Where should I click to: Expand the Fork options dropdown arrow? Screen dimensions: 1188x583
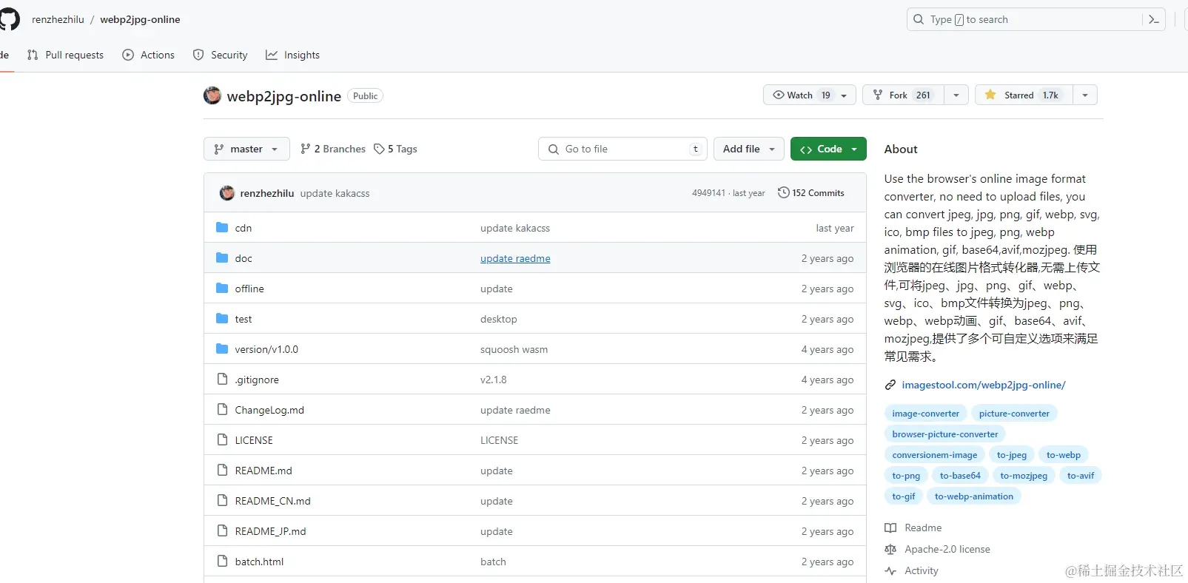point(956,95)
